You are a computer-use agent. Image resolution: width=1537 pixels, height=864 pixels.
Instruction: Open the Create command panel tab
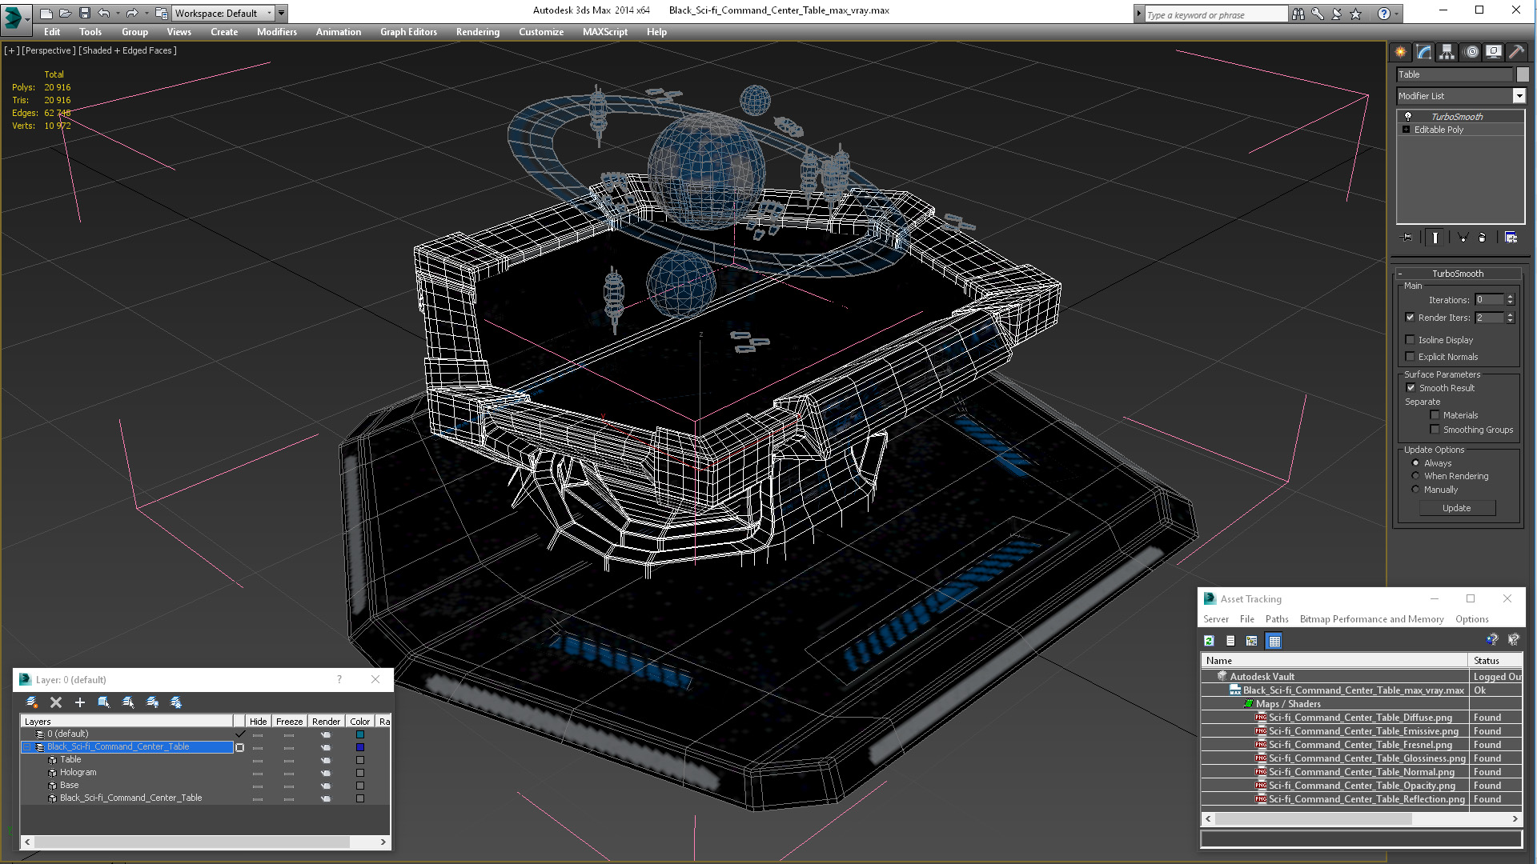[1400, 52]
